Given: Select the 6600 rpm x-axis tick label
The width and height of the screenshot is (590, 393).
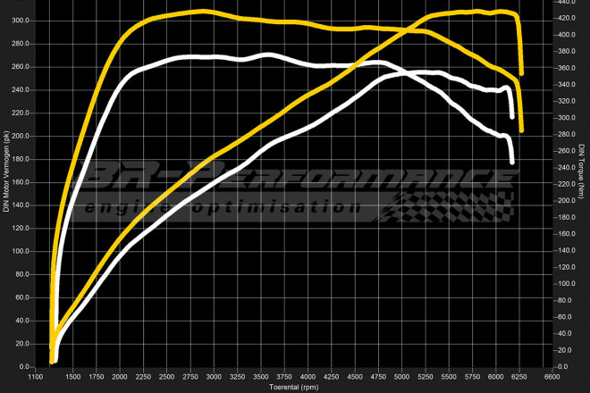Looking at the screenshot, I should [x=553, y=377].
